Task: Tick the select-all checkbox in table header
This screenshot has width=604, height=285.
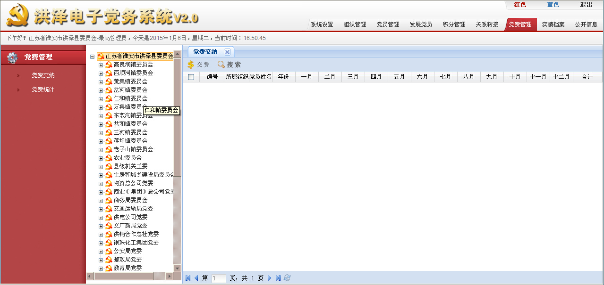Action: tap(191, 77)
